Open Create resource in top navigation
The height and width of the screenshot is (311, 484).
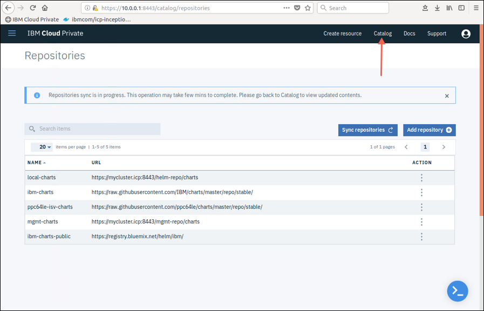342,33
